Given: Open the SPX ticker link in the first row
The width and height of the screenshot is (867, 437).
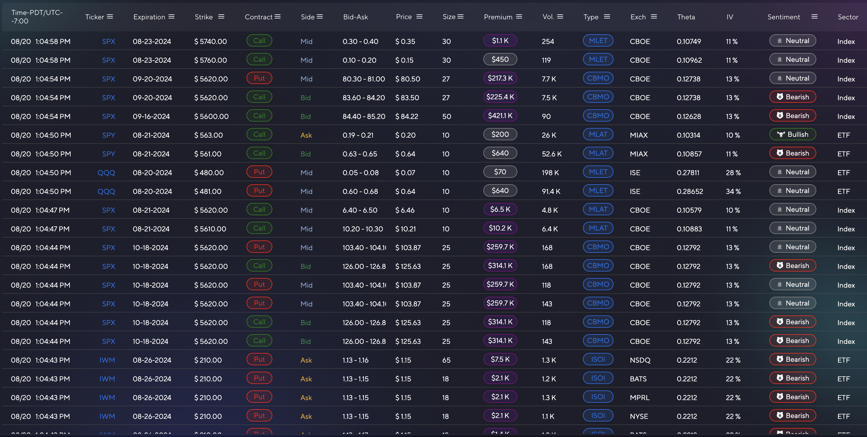Looking at the screenshot, I should point(108,41).
